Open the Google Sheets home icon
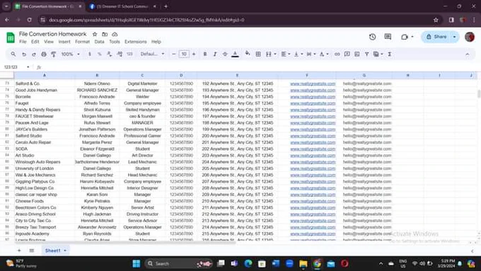This screenshot has width=481, height=271. 11,38
